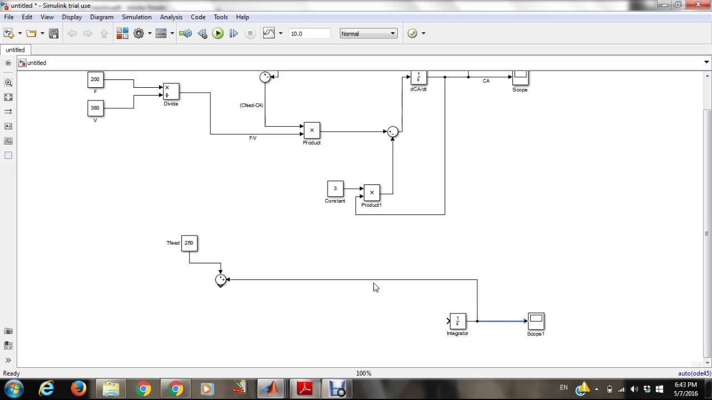
Task: Click the Open folder icon
Action: coord(31,33)
